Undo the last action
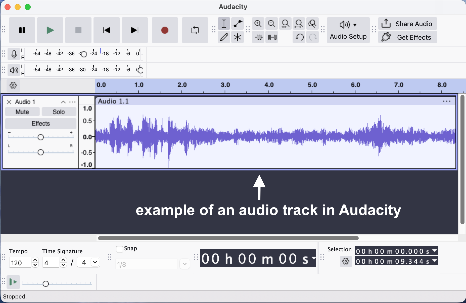The height and width of the screenshot is (303, 466). pyautogui.click(x=299, y=37)
